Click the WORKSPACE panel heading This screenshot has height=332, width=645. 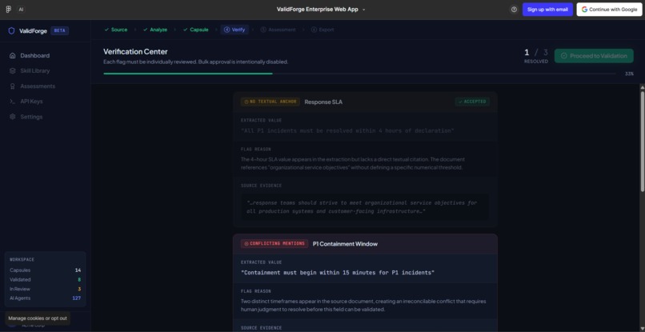[x=22, y=260]
